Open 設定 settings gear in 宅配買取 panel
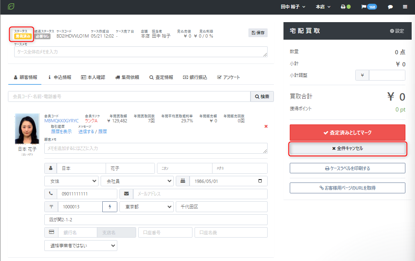The height and width of the screenshot is (261, 415). 397,31
